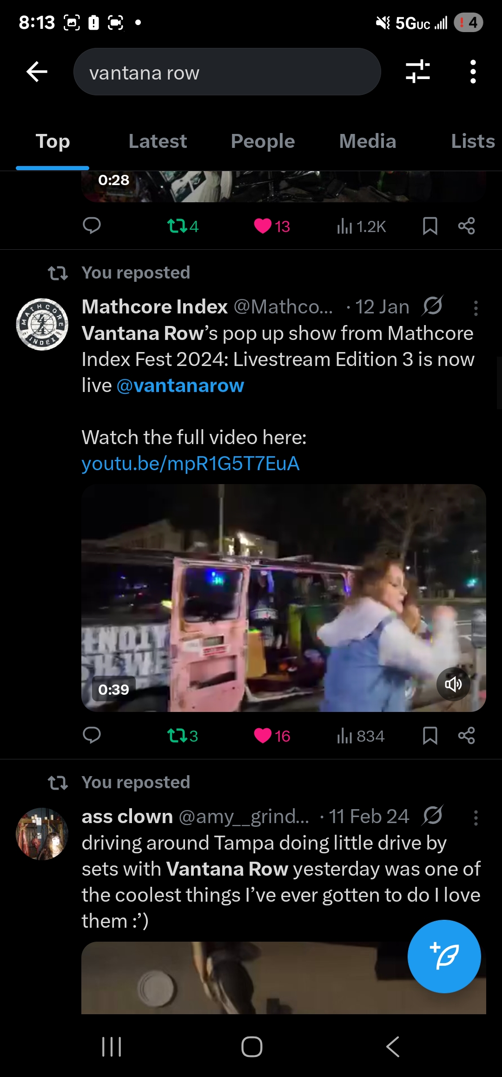Image resolution: width=502 pixels, height=1077 pixels.
Task: Open search filters slider icon
Action: [417, 72]
